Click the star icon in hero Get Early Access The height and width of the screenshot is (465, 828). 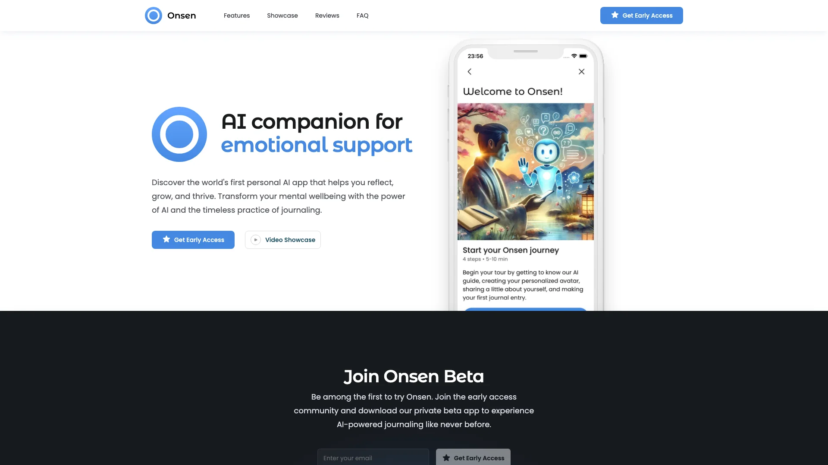click(166, 239)
